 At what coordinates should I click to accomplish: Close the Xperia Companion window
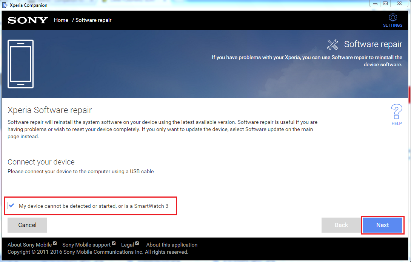click(399, 4)
